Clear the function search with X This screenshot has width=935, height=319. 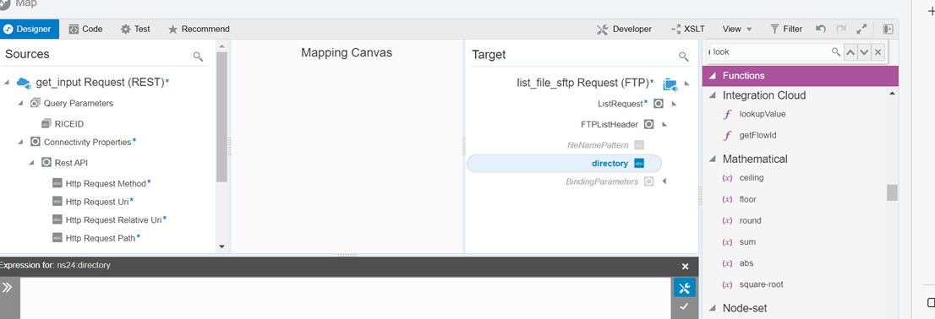point(878,52)
